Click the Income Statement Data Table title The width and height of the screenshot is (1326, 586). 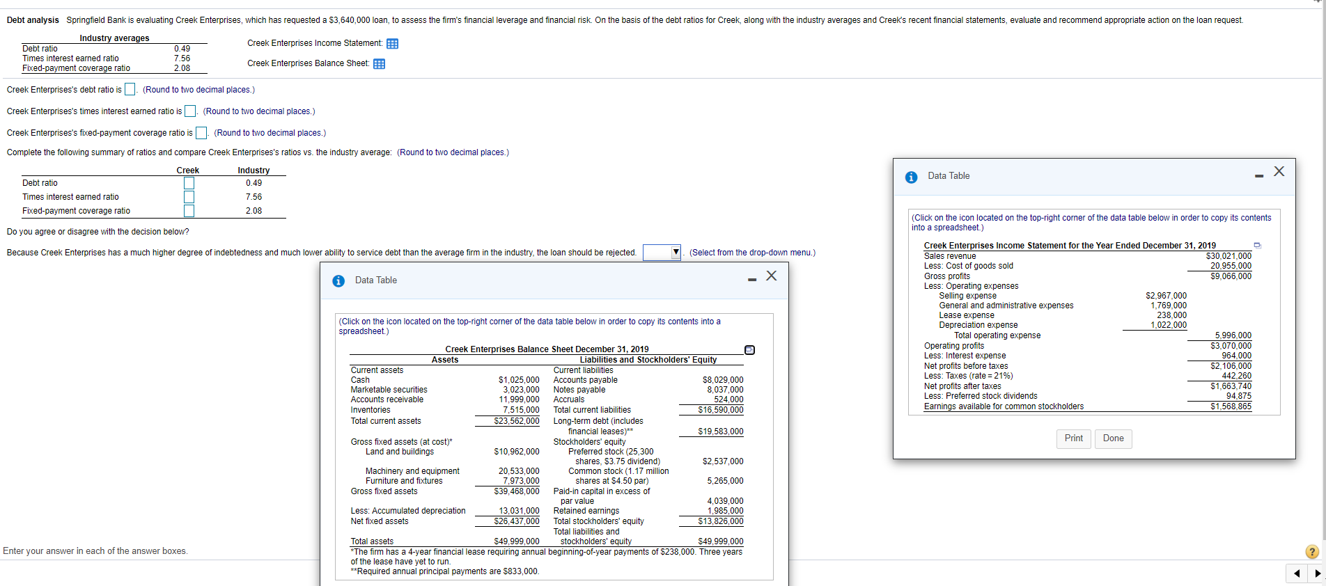(949, 176)
